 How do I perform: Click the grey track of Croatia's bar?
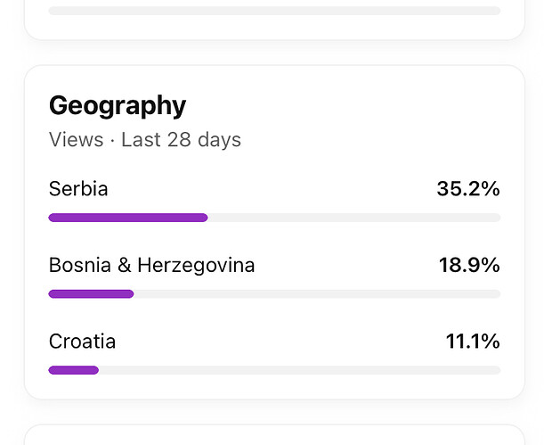click(300, 370)
